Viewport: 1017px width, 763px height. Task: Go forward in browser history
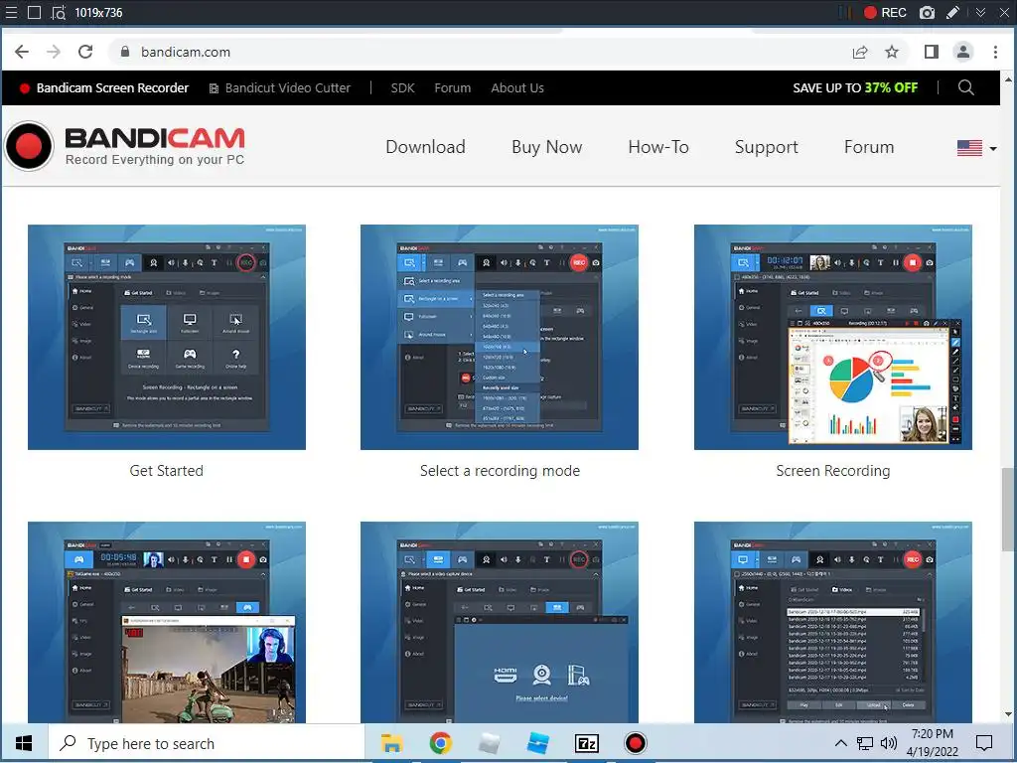(x=54, y=52)
